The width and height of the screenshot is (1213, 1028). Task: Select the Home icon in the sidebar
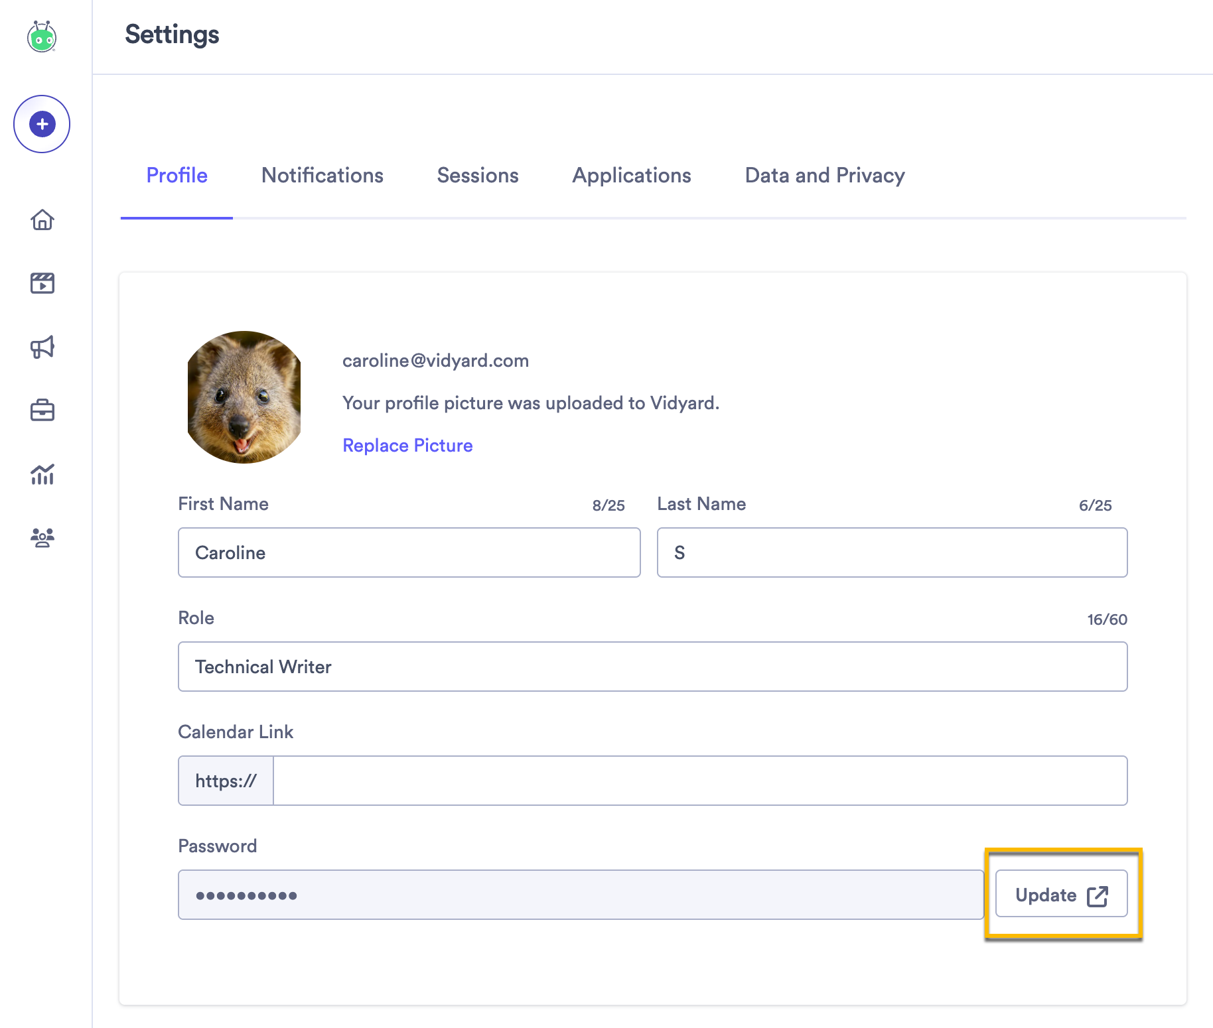pos(41,221)
